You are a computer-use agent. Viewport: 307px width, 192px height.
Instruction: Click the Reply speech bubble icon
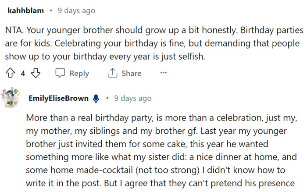61,73
